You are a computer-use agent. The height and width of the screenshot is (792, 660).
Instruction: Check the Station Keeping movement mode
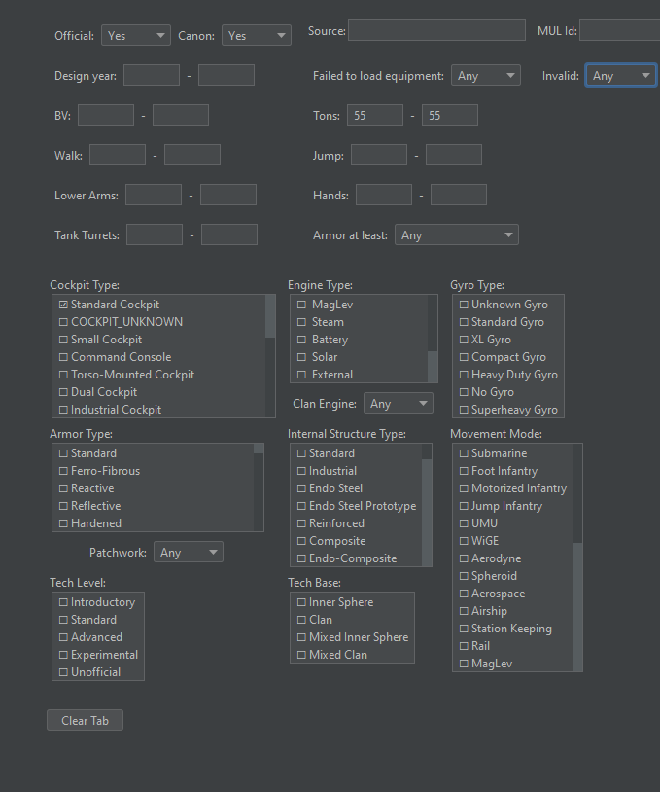pyautogui.click(x=464, y=629)
